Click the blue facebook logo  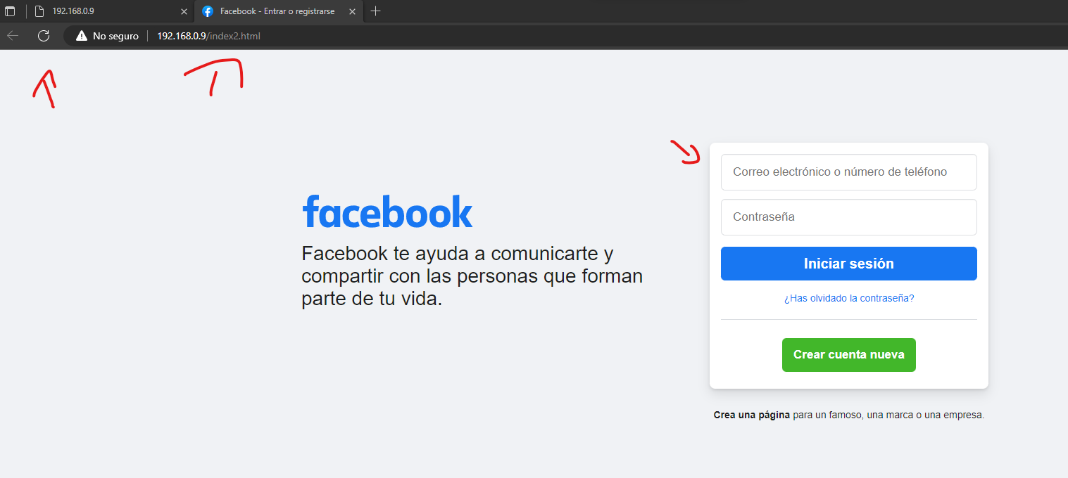pyautogui.click(x=387, y=211)
